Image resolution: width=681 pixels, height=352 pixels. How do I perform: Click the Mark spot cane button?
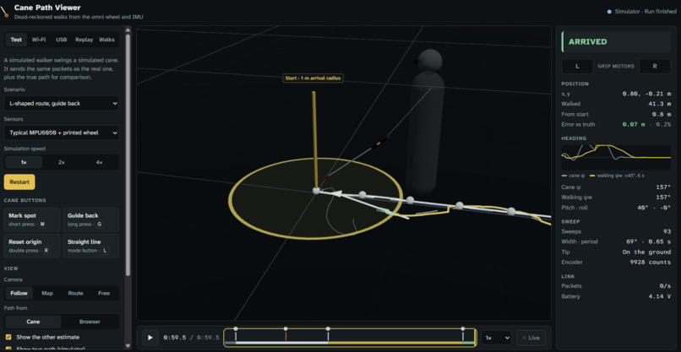point(32,219)
